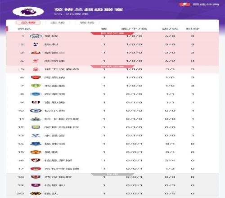Click the Arsenal crest icon

36,77
